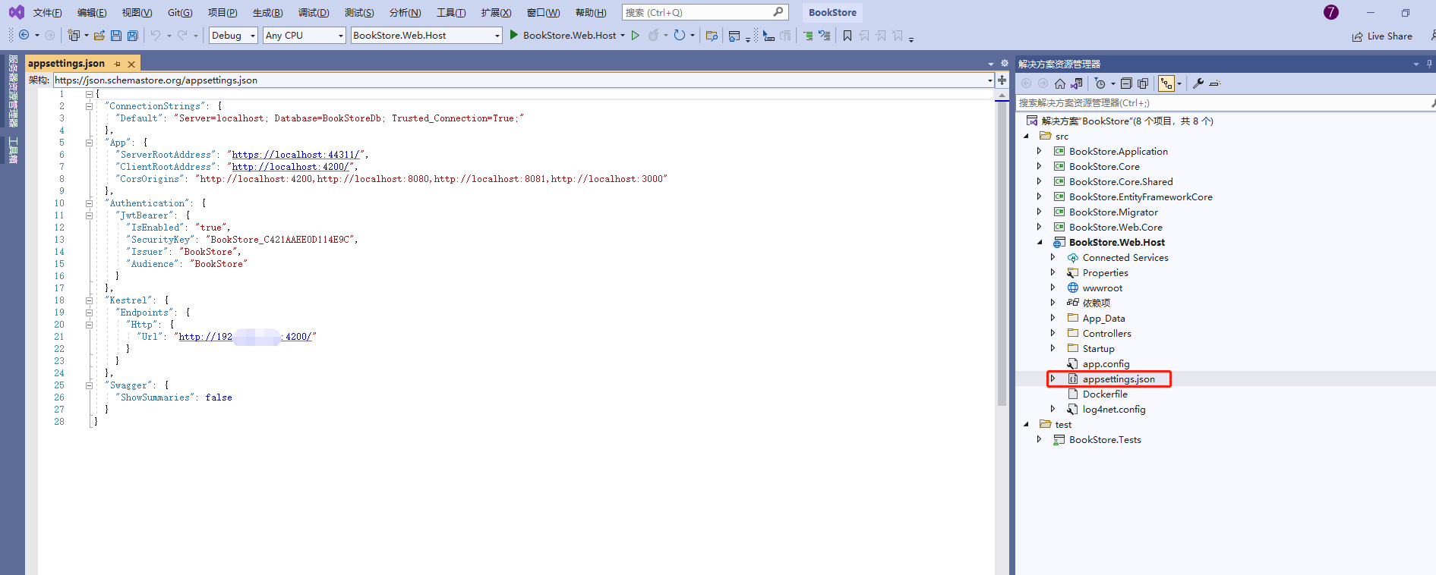Click the comment selected lines icon
Viewport: 1436px width, 575px height.
click(808, 35)
